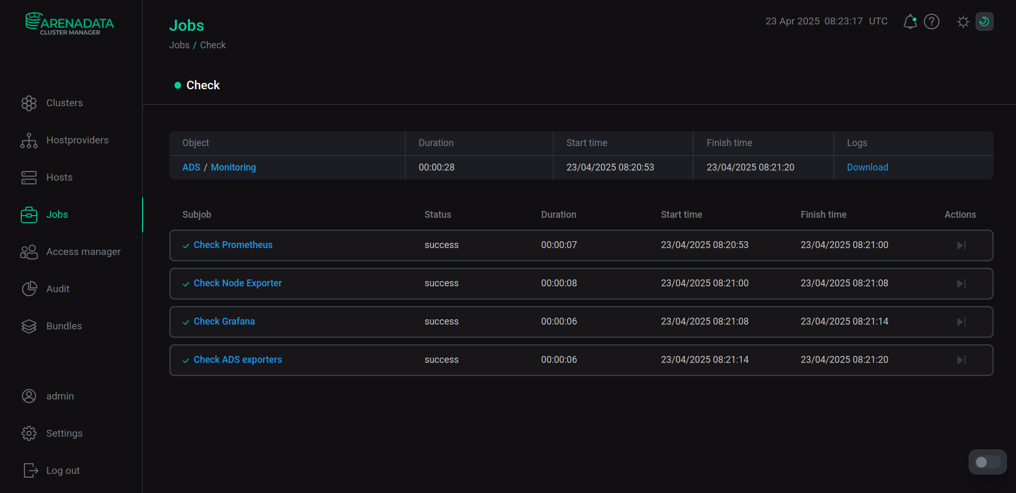Viewport: 1016px width, 493px height.
Task: Select Bundles in the sidebar menu
Action: tap(64, 326)
